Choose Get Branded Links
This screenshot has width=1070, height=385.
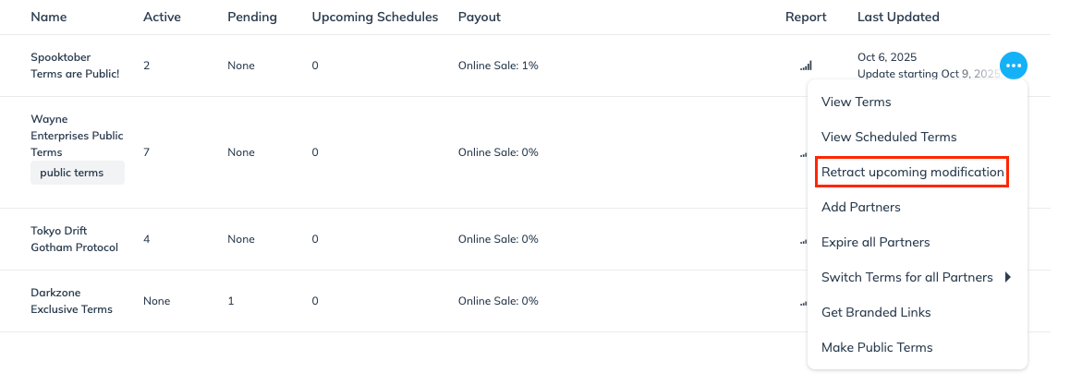pyautogui.click(x=876, y=312)
